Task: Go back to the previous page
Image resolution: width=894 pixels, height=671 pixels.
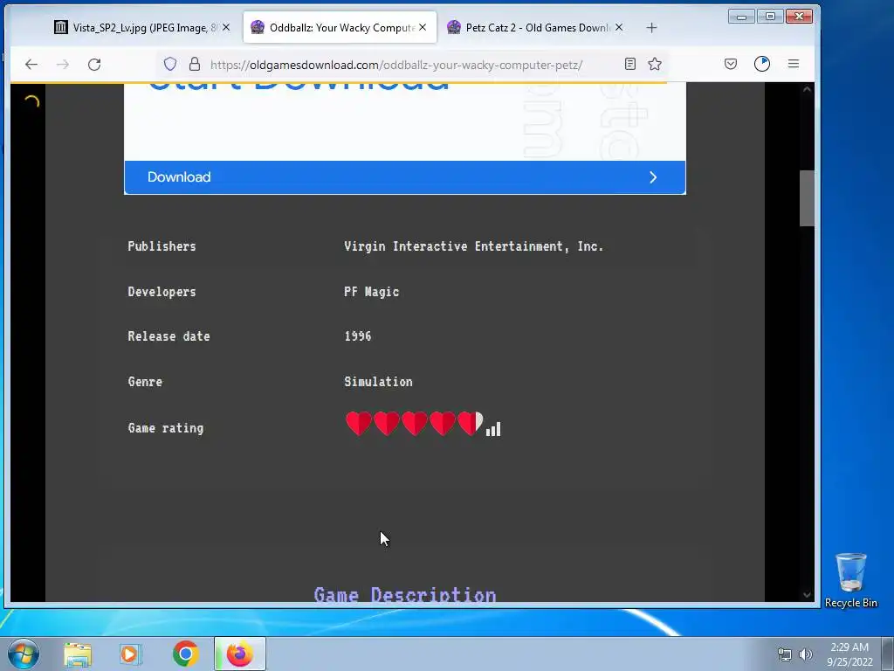Action: click(x=31, y=65)
